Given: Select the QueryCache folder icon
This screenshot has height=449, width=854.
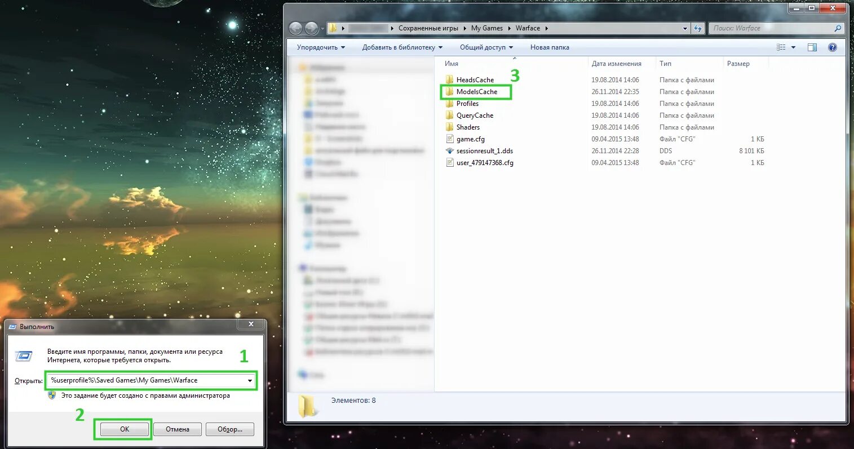Looking at the screenshot, I should tap(449, 115).
